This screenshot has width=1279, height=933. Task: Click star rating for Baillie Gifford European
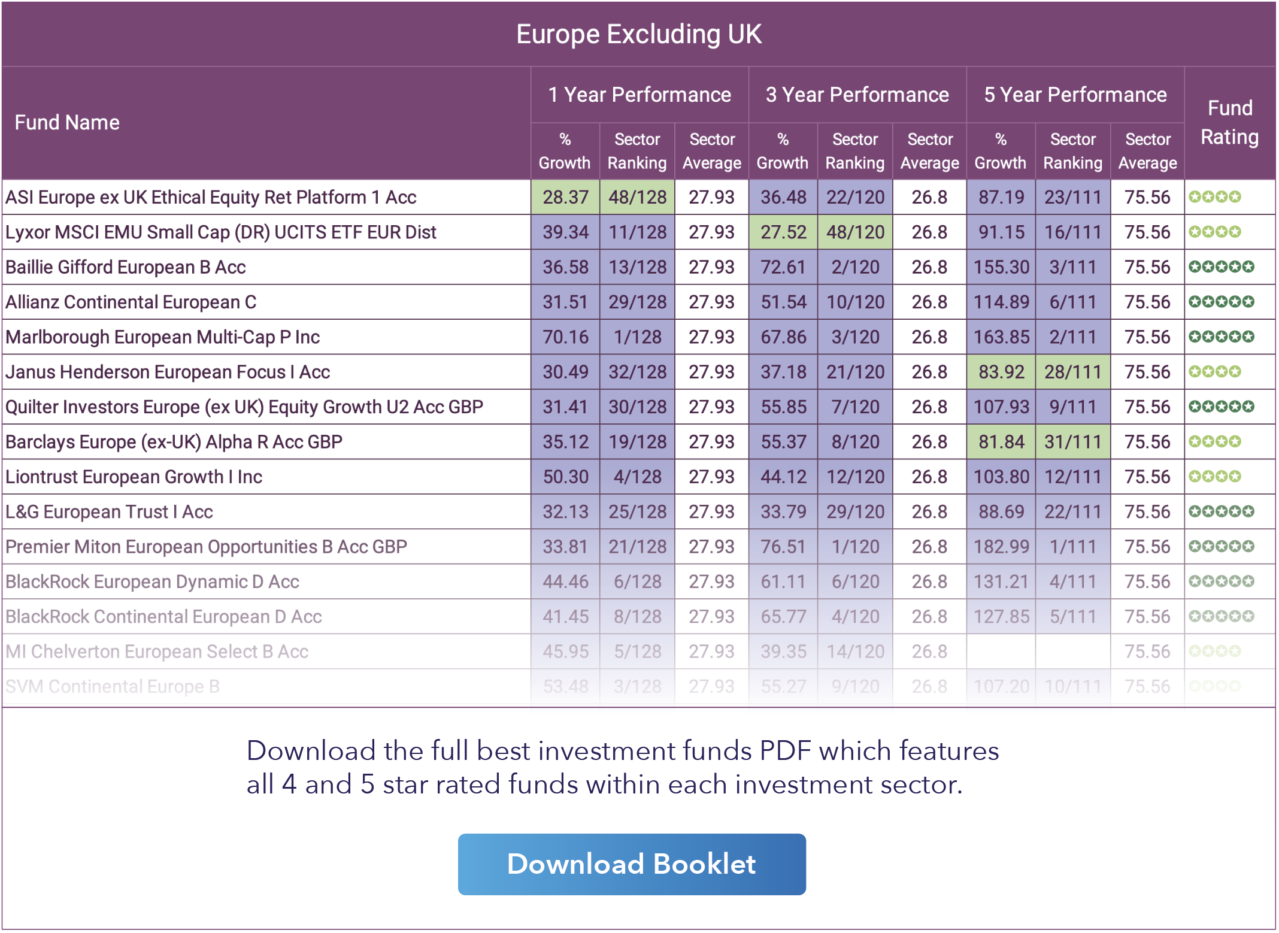(x=1221, y=267)
